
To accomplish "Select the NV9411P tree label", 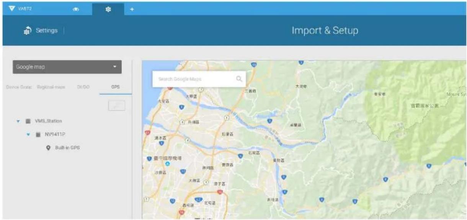I will [55, 134].
